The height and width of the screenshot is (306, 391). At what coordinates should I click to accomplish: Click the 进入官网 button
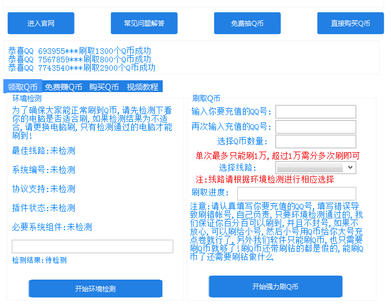pyautogui.click(x=41, y=23)
